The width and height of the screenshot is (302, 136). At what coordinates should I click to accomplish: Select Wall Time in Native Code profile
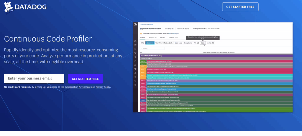pyautogui.click(x=164, y=43)
